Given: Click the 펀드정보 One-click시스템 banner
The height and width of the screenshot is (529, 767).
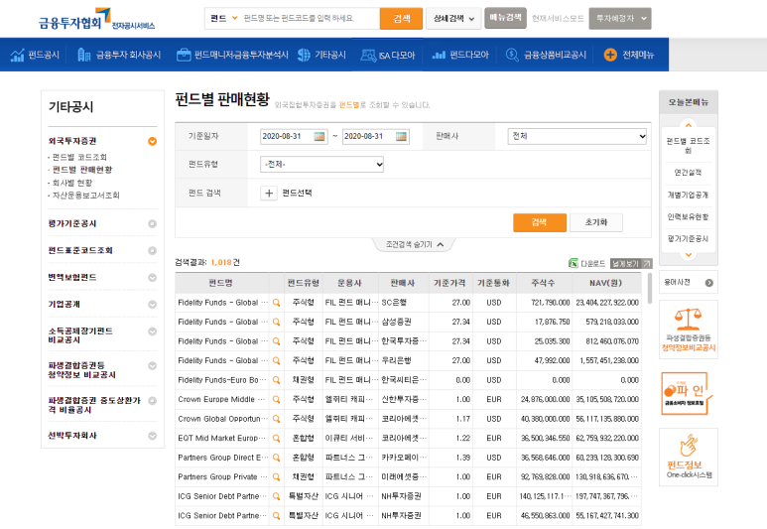Looking at the screenshot, I should pos(689,457).
